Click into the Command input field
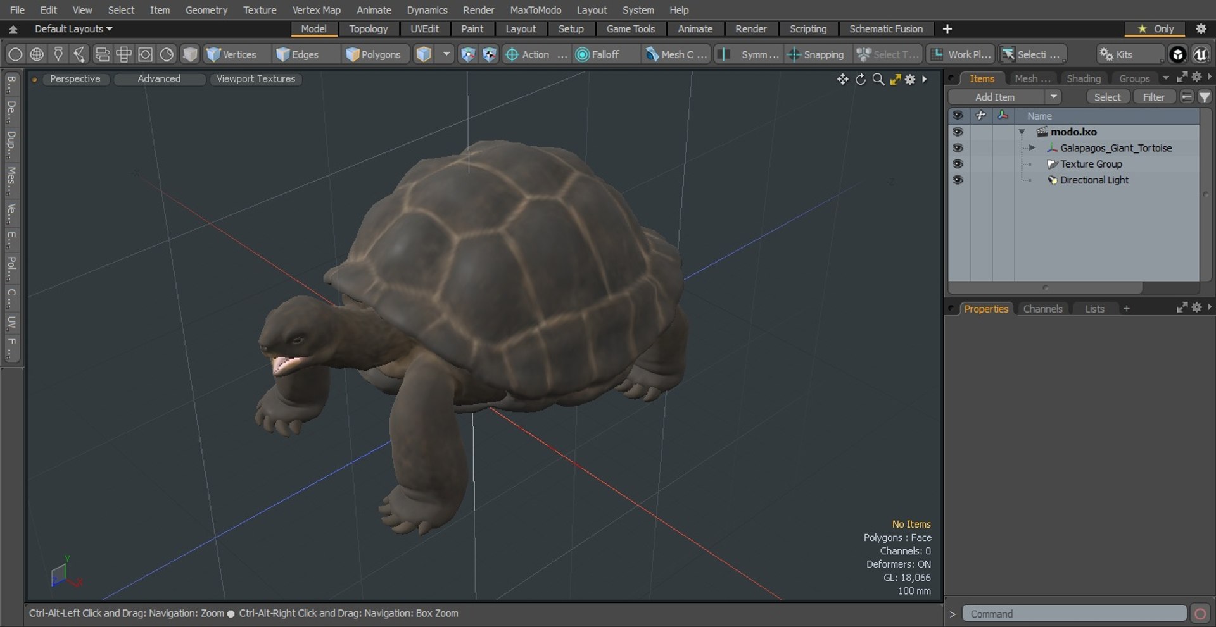The width and height of the screenshot is (1216, 627). [1074, 614]
